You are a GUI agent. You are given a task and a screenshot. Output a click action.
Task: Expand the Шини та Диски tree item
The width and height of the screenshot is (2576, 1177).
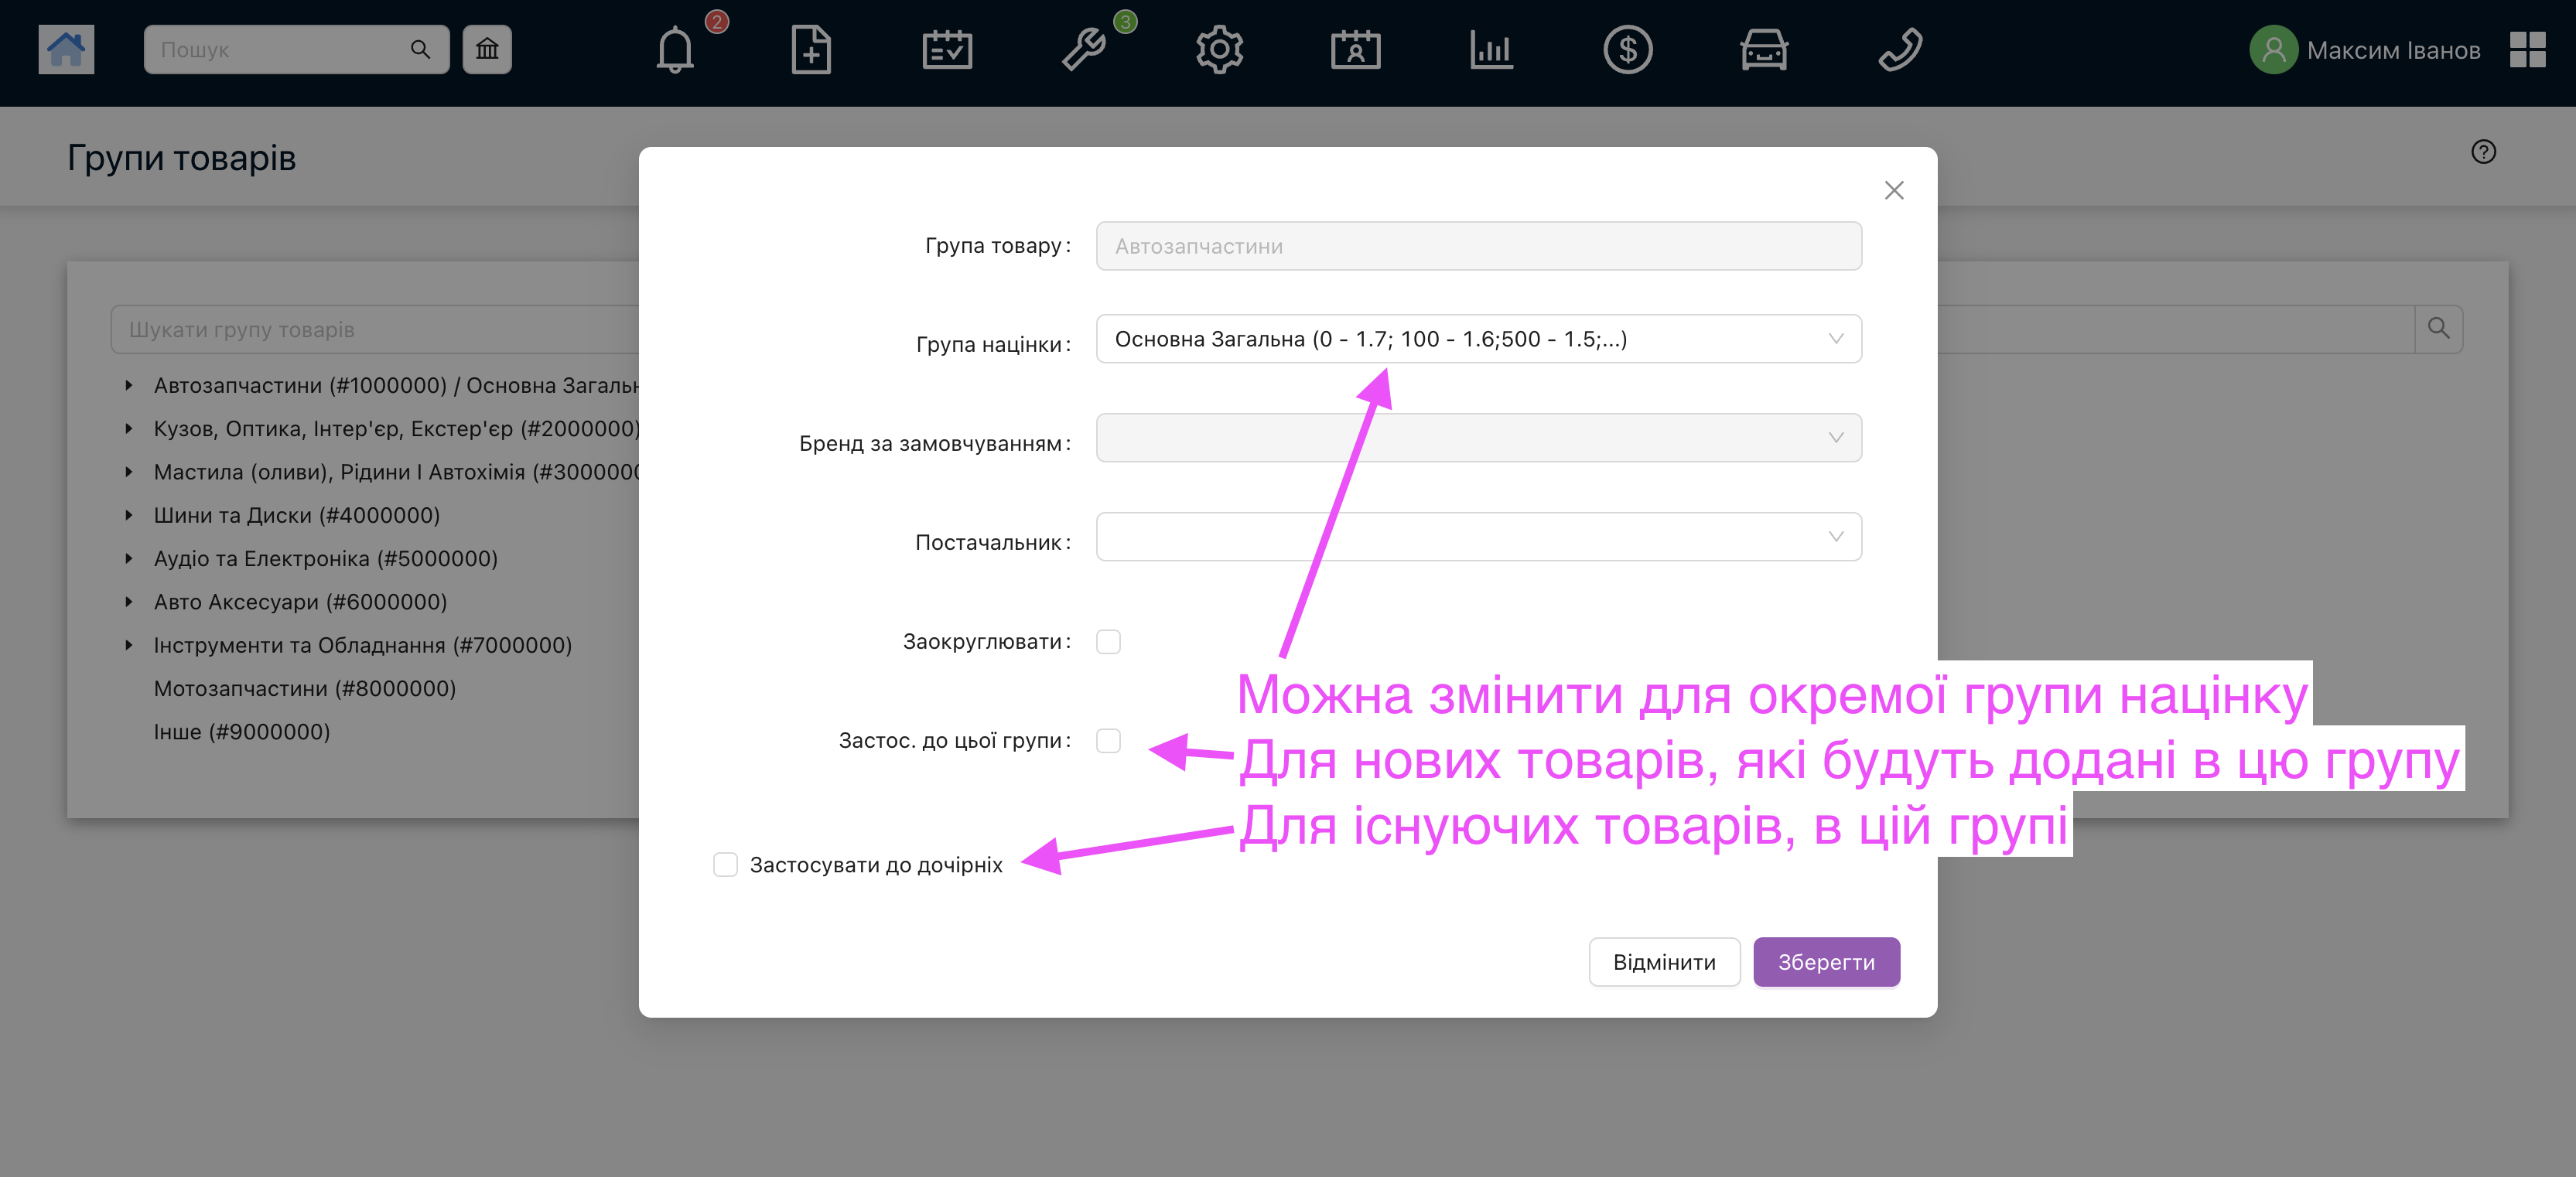click(128, 515)
